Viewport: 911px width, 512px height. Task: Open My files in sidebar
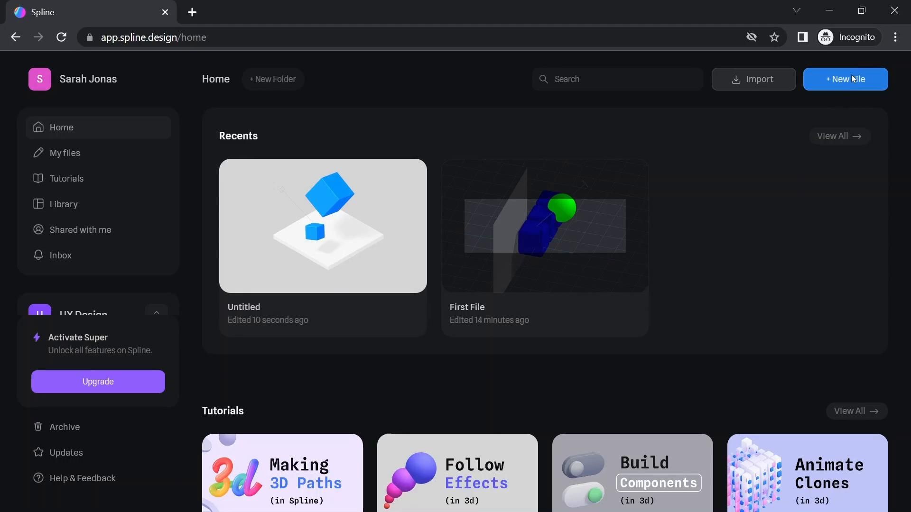pyautogui.click(x=98, y=153)
